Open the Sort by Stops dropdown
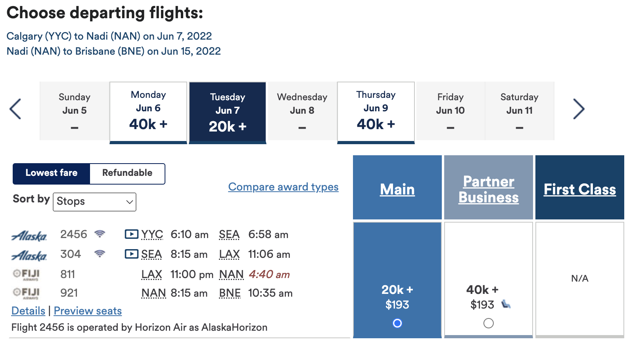 coord(94,202)
